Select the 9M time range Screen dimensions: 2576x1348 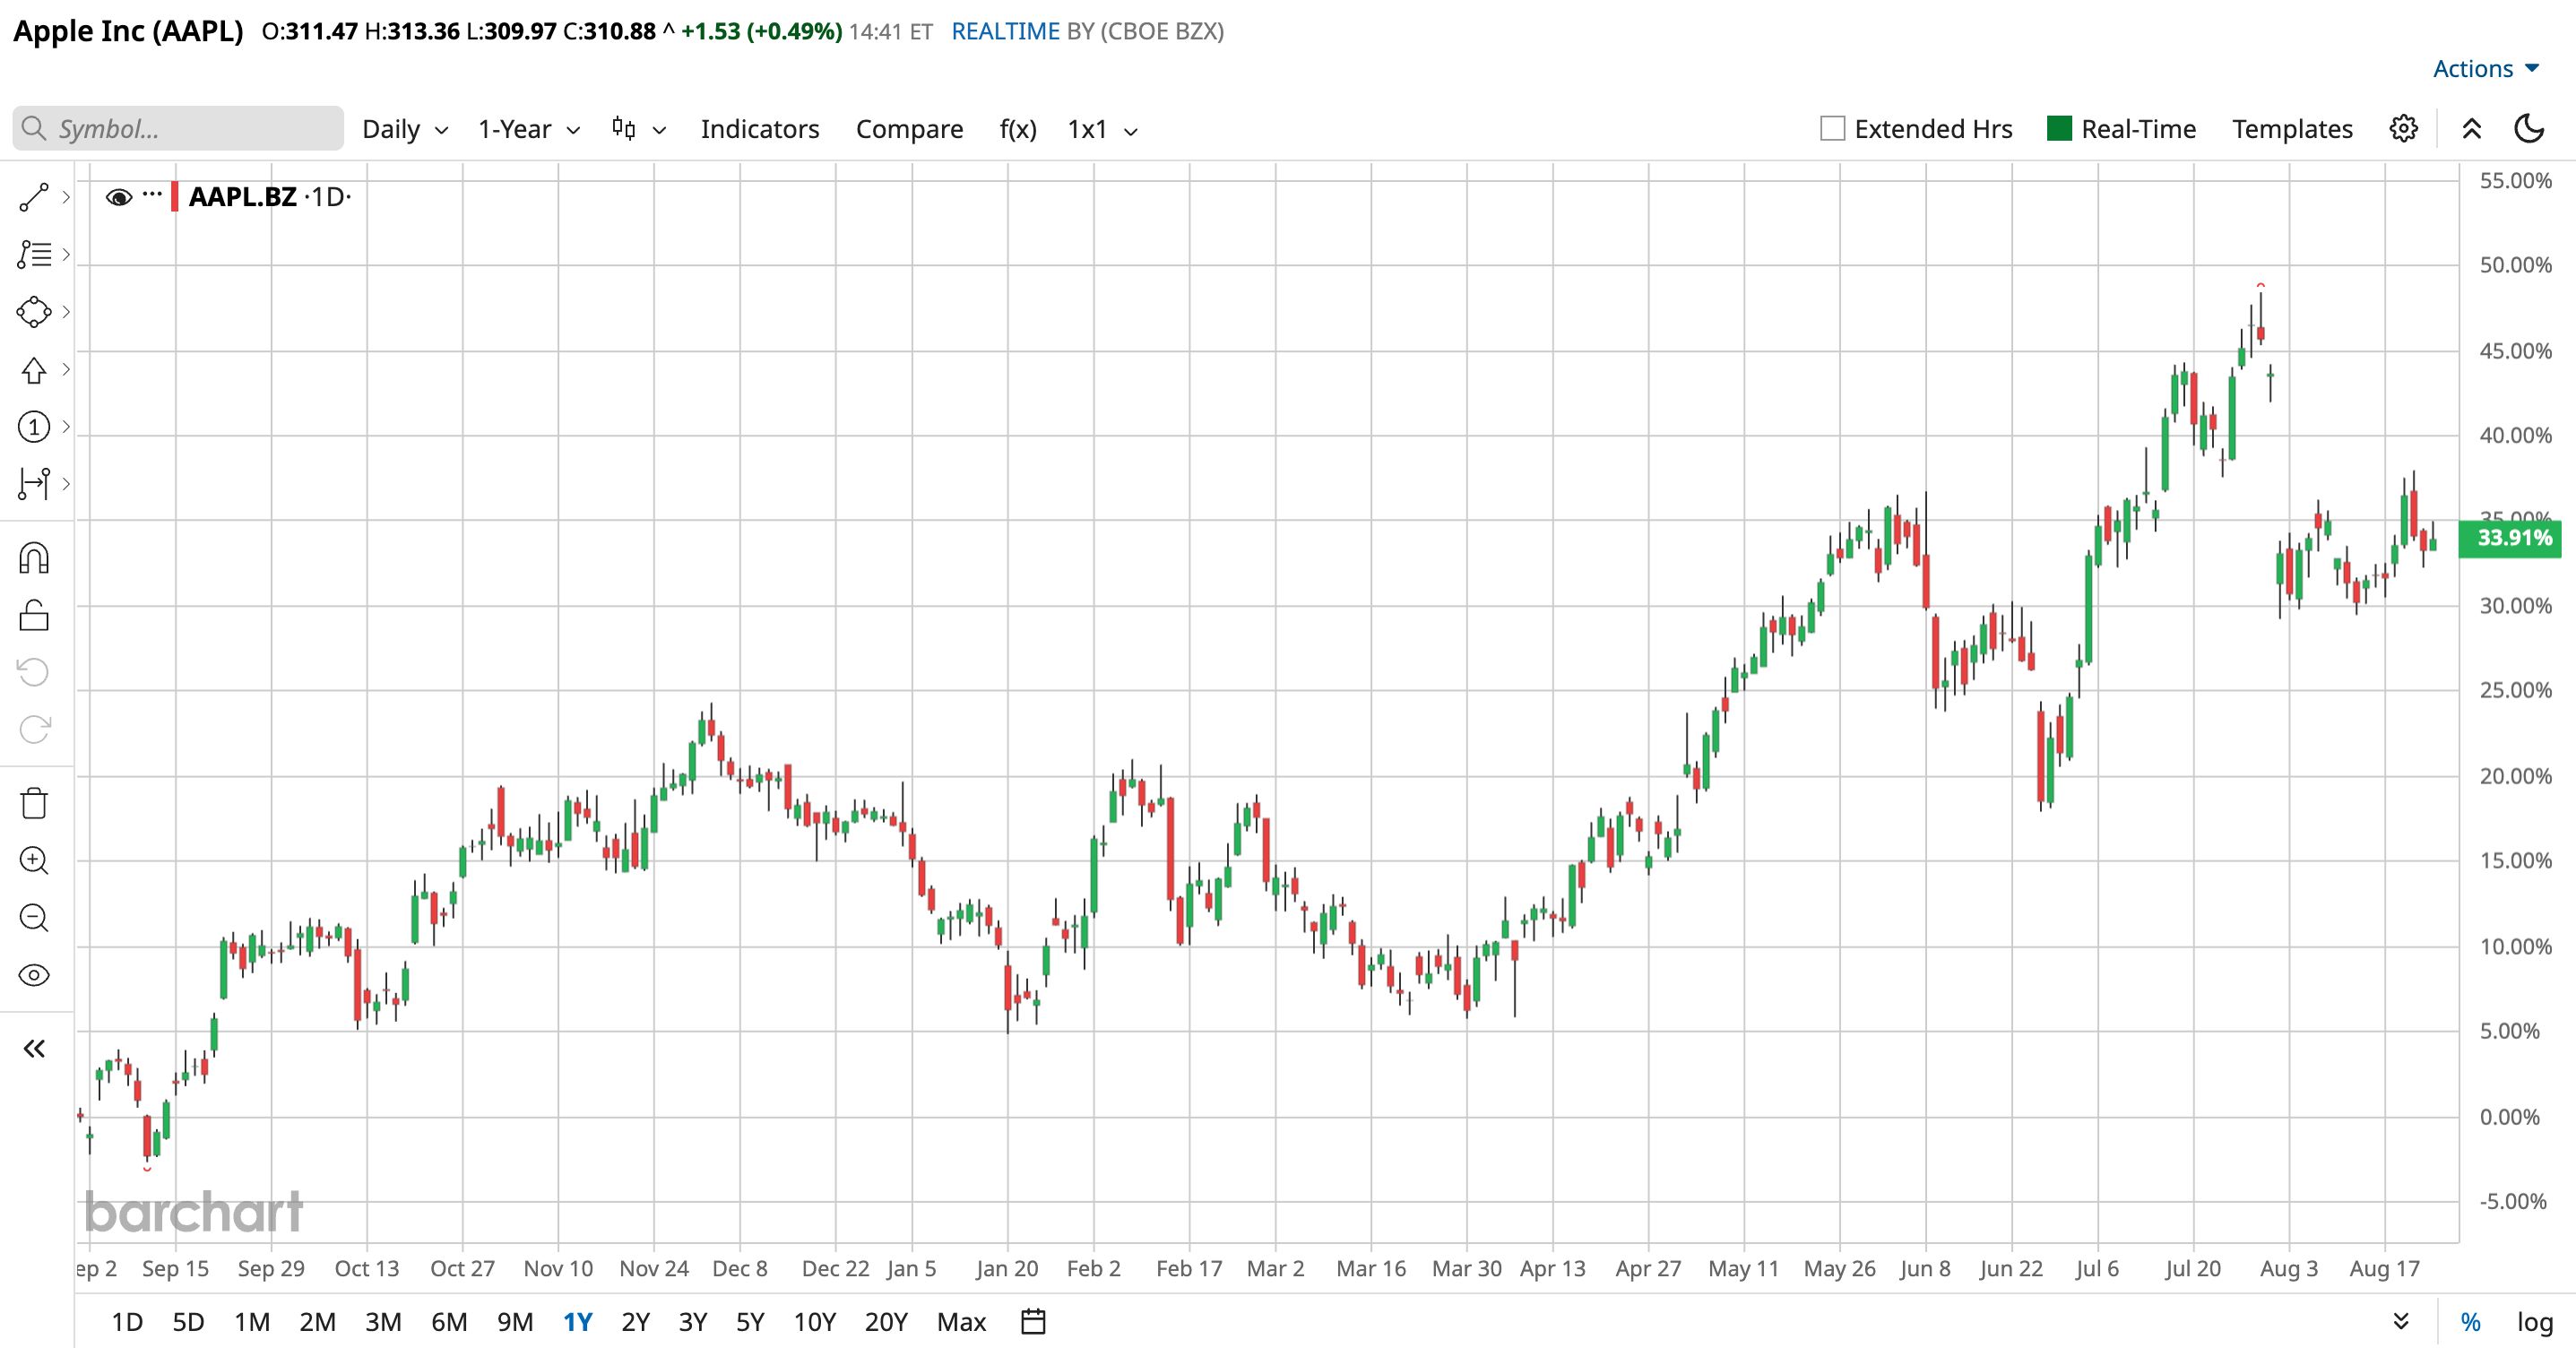(x=515, y=1322)
